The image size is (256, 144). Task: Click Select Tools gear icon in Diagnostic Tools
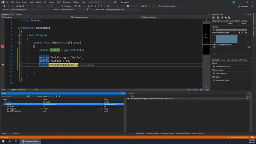213,18
